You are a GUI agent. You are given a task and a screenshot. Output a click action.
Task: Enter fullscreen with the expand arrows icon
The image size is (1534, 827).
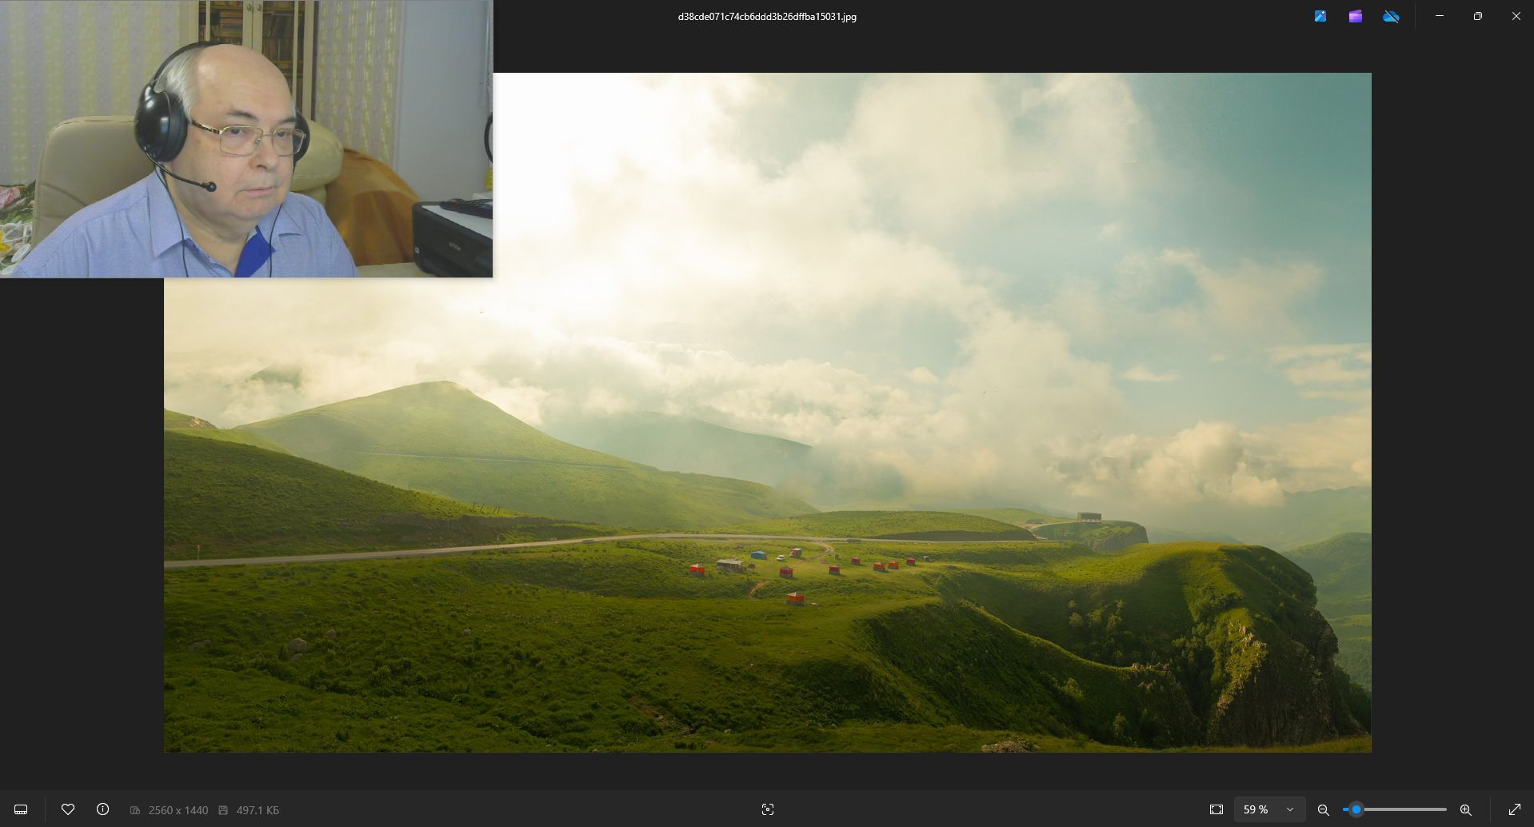(x=1514, y=809)
